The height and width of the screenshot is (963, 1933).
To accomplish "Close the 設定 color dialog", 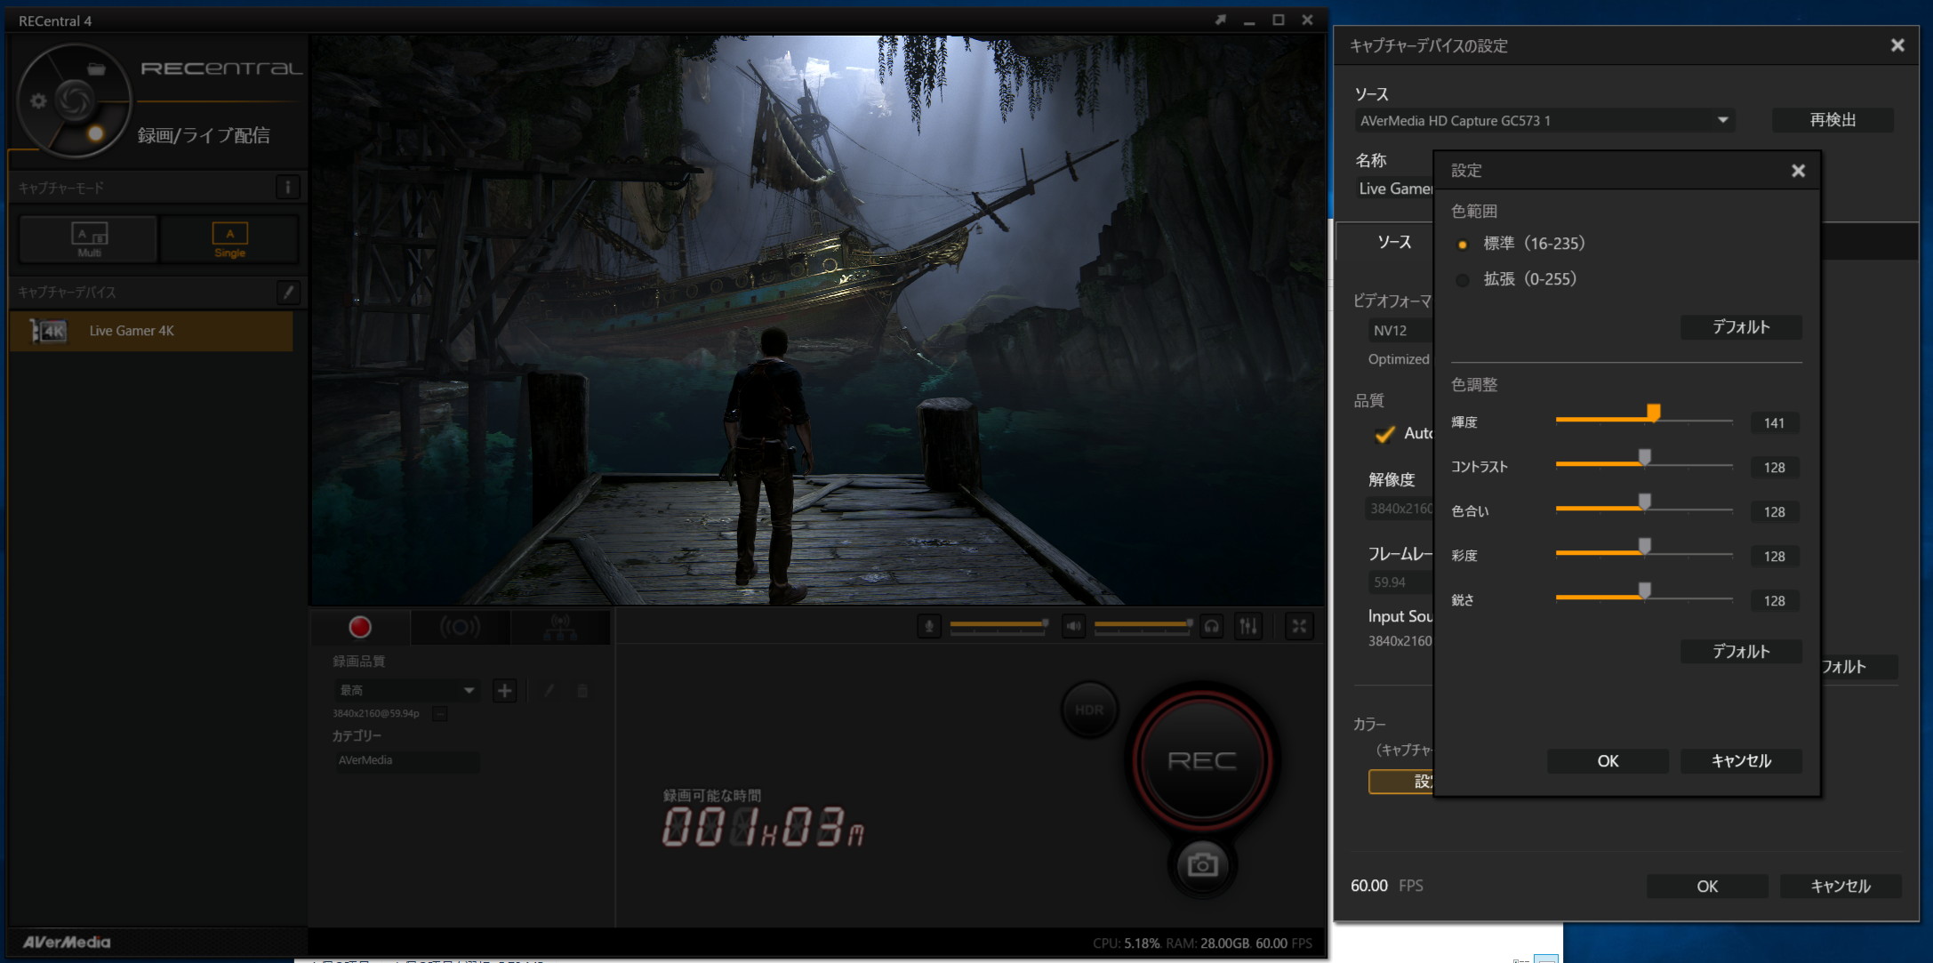I will pyautogui.click(x=1798, y=171).
